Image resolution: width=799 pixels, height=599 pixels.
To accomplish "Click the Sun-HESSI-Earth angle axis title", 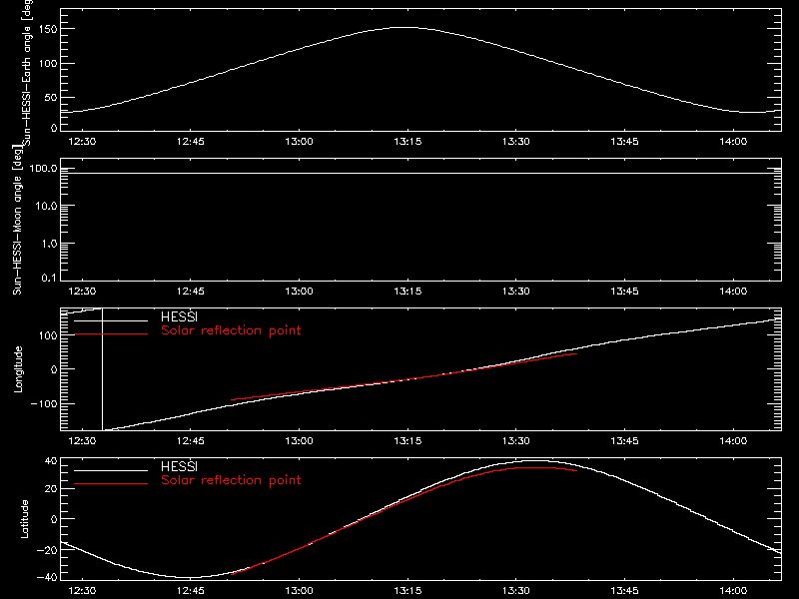I will pos(27,71).
